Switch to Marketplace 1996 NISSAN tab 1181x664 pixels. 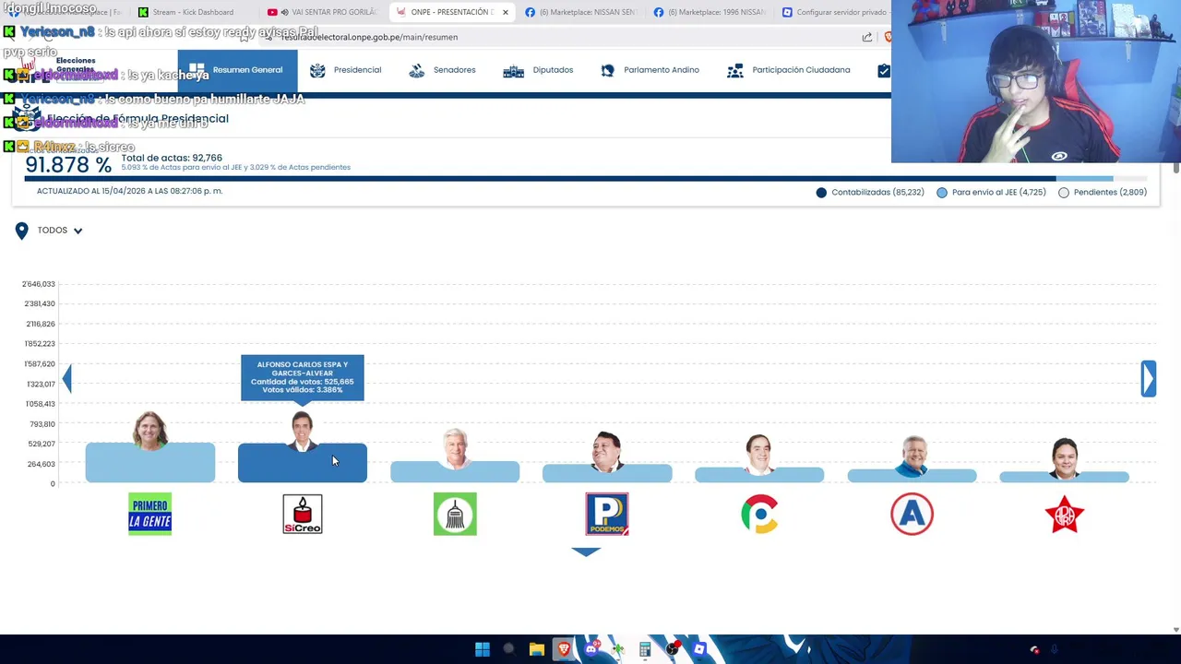pyautogui.click(x=710, y=12)
